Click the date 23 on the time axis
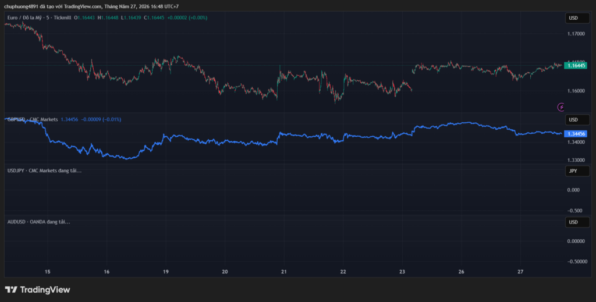The image size is (596, 302). click(x=402, y=272)
